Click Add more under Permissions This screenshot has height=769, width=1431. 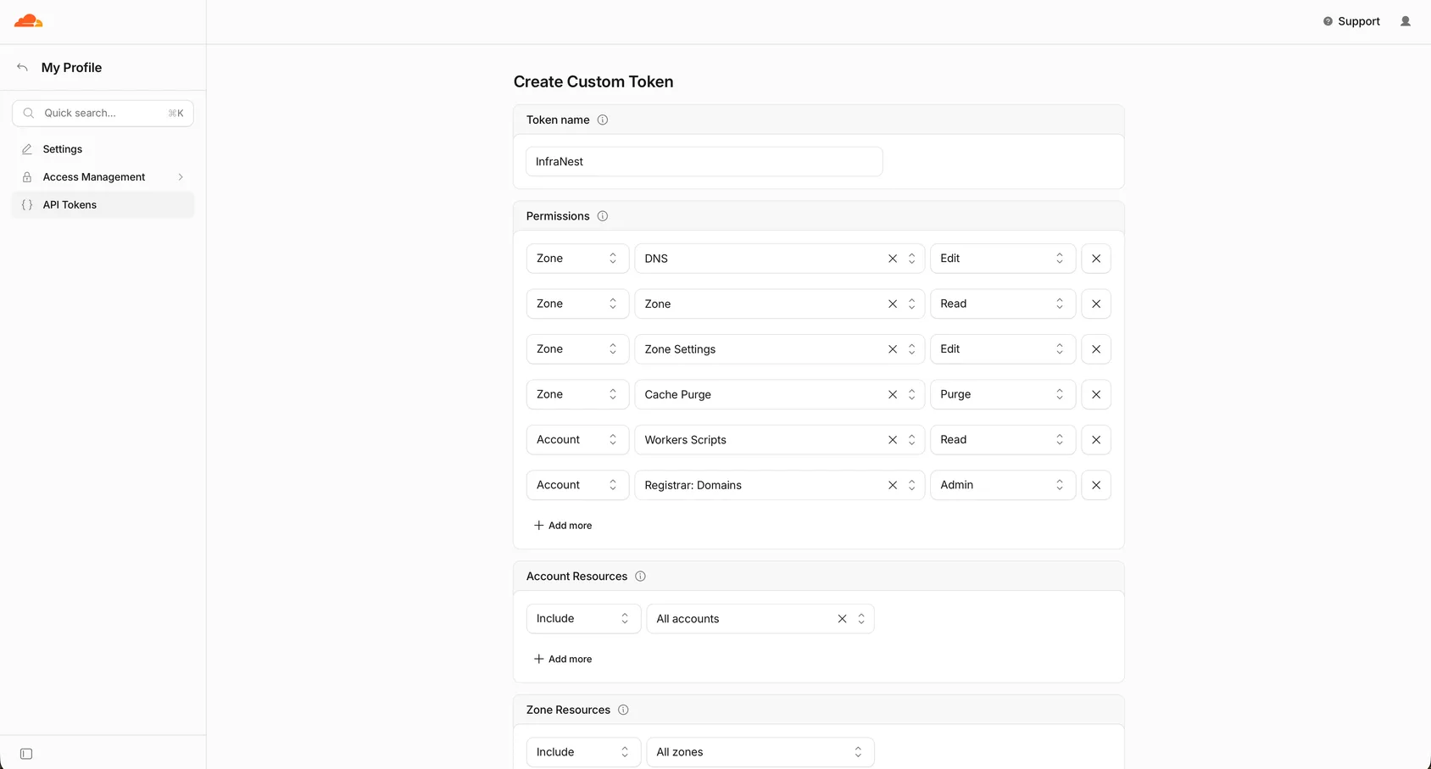tap(563, 526)
